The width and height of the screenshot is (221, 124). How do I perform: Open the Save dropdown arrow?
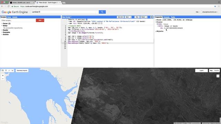click(x=131, y=17)
